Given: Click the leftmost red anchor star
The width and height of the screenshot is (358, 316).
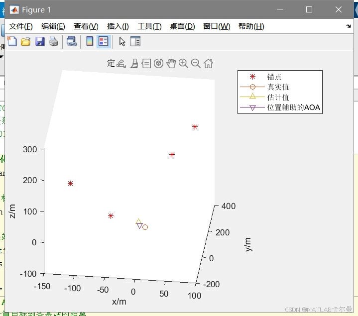Looking at the screenshot, I should tap(71, 184).
